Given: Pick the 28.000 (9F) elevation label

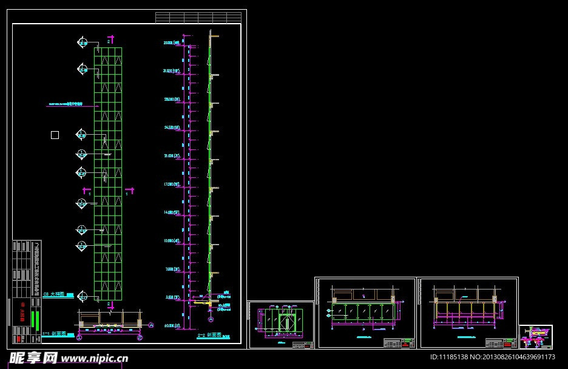Looking at the screenshot, I should point(172,99).
